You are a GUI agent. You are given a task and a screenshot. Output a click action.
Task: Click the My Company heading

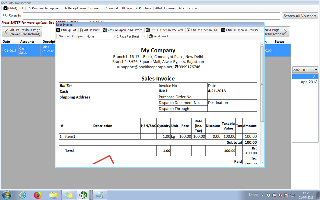tap(158, 50)
